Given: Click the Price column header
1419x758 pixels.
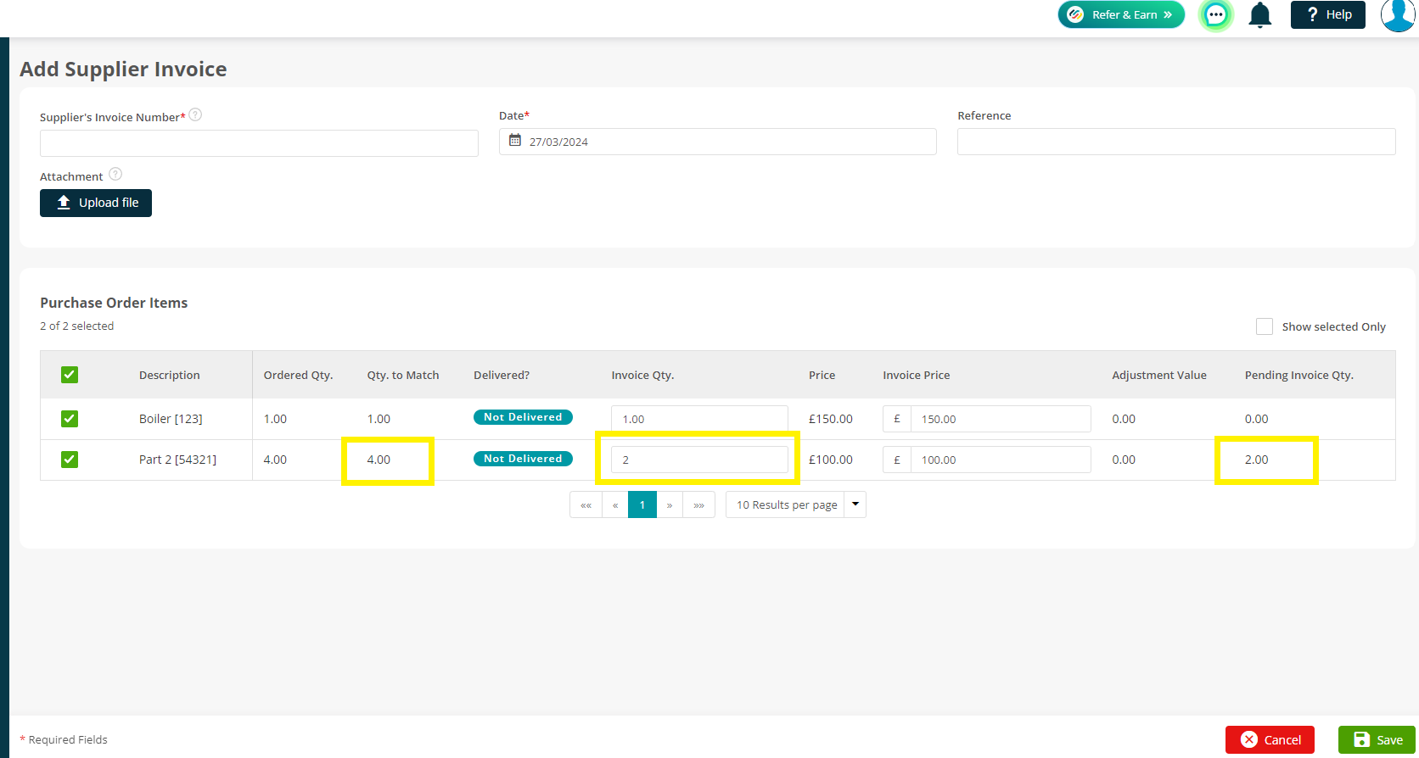Looking at the screenshot, I should pos(822,375).
